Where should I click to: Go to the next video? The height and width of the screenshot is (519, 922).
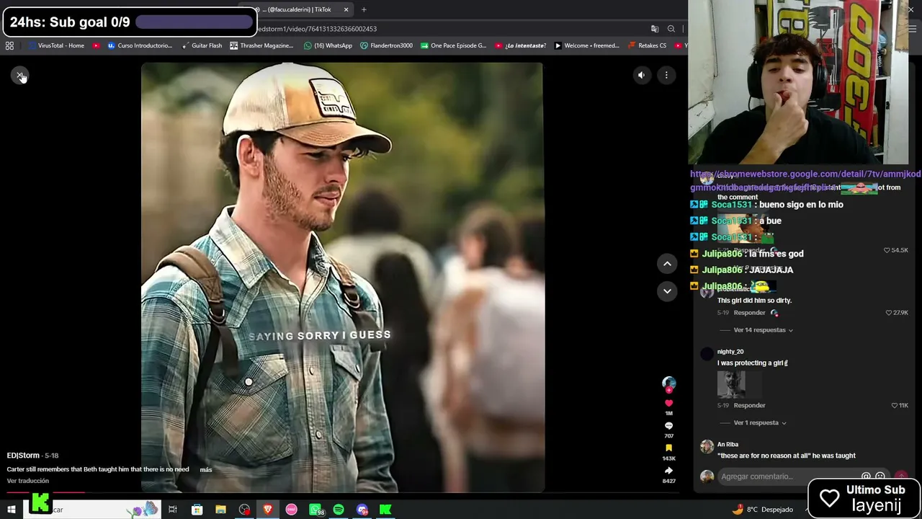(667, 290)
